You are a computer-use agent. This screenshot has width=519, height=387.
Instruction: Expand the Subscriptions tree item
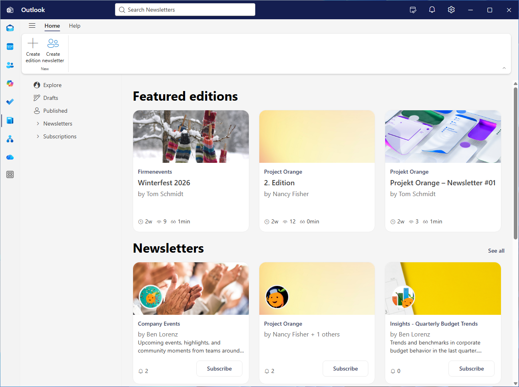point(38,136)
